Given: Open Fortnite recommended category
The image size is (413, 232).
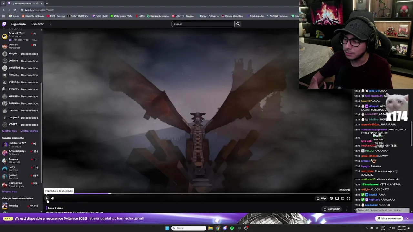Looking at the screenshot, I should [x=21, y=206].
